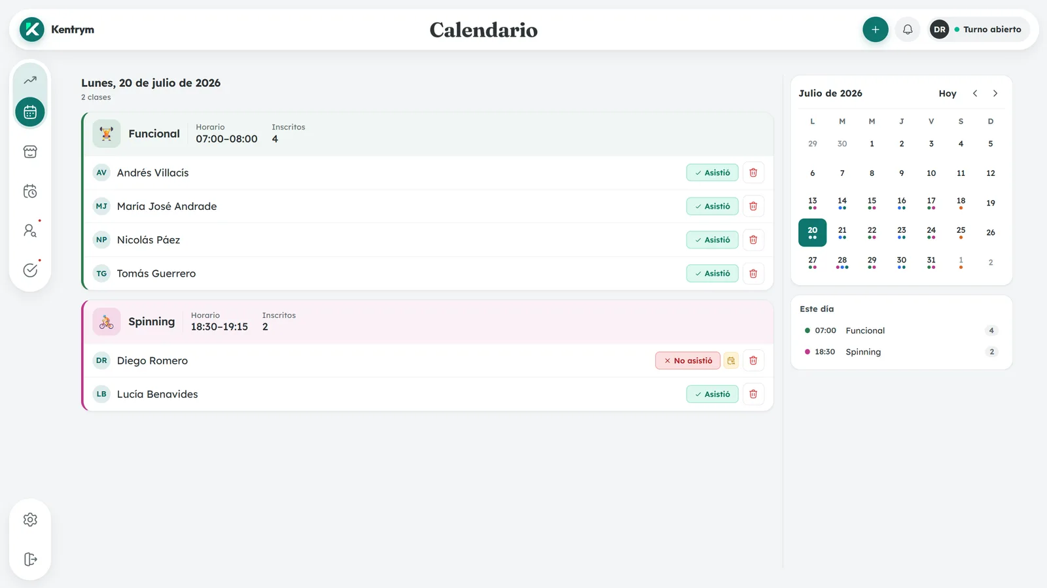Delete Diego Romero from Spinning

(753, 360)
